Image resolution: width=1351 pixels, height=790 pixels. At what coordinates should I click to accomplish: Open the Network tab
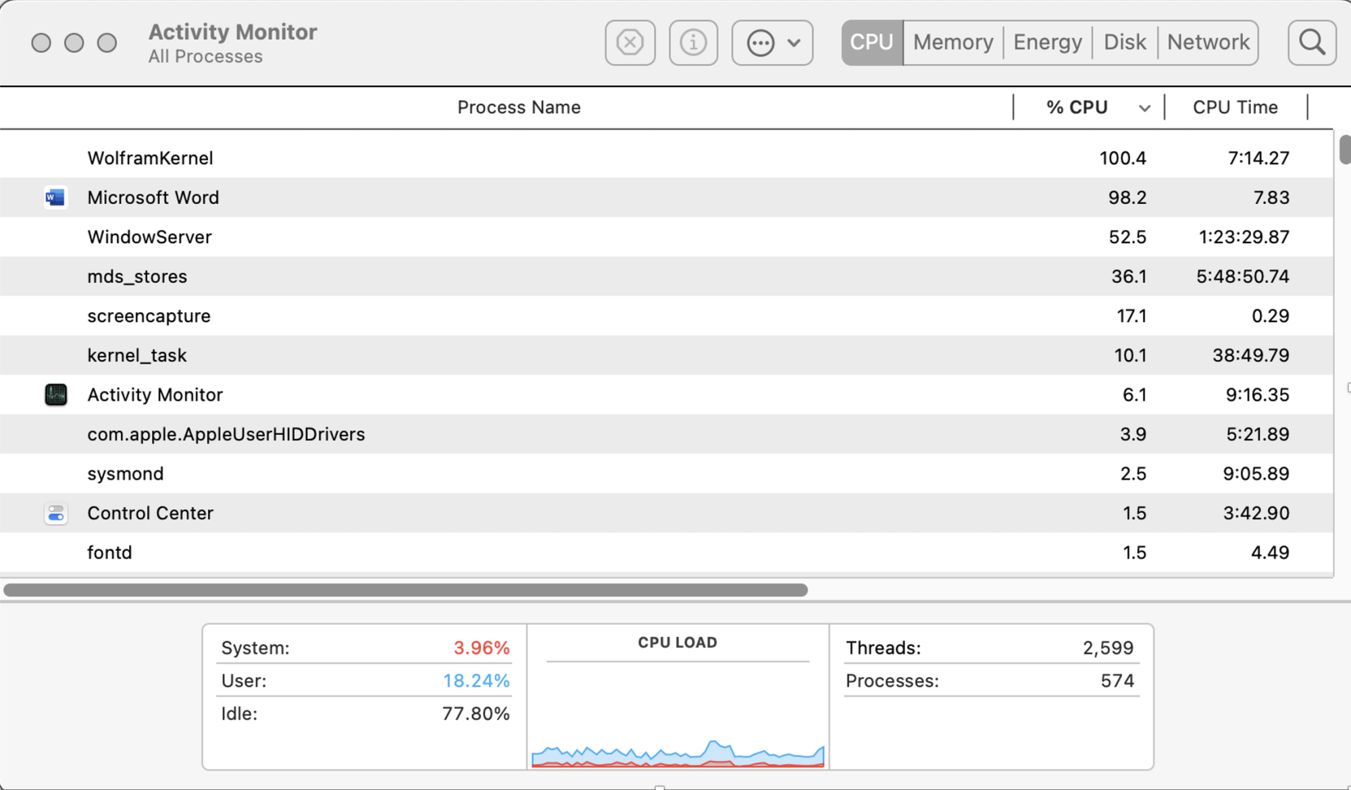tap(1208, 43)
